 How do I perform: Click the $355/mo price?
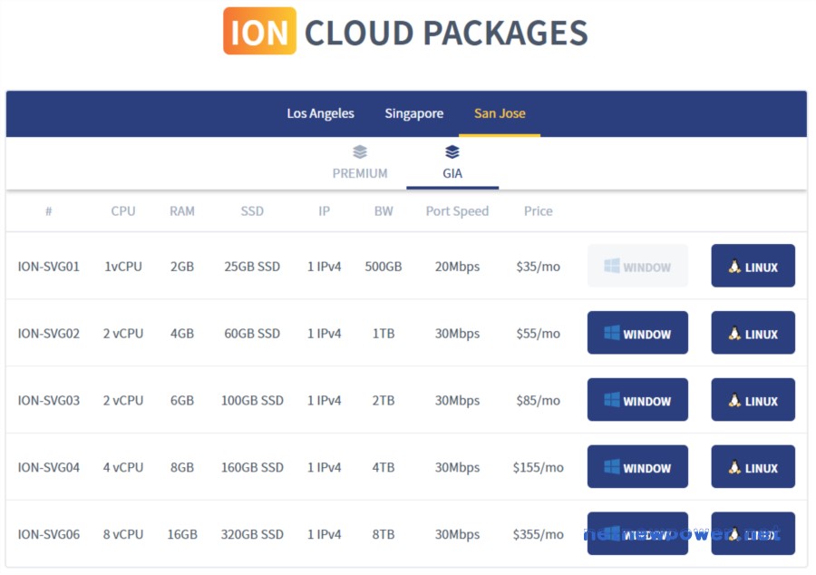tap(538, 534)
